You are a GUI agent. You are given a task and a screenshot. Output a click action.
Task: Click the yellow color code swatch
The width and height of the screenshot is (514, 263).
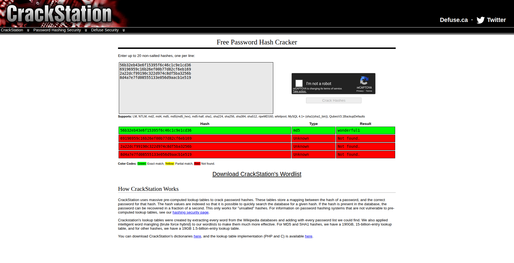pyautogui.click(x=169, y=164)
